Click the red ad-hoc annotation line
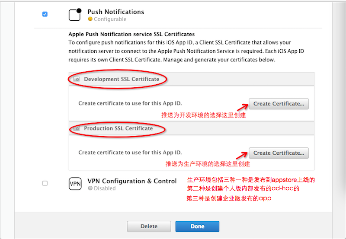Viewport: 346px width, 239px height. pos(243,189)
